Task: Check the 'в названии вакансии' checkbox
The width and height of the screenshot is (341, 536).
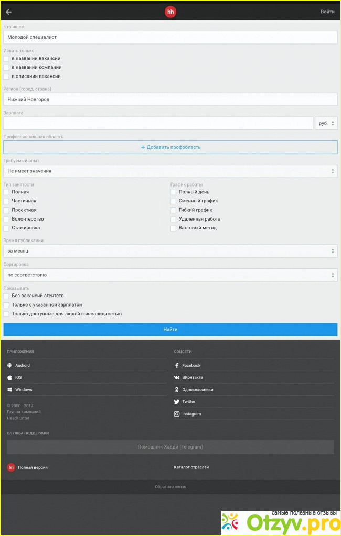Action: [6, 59]
